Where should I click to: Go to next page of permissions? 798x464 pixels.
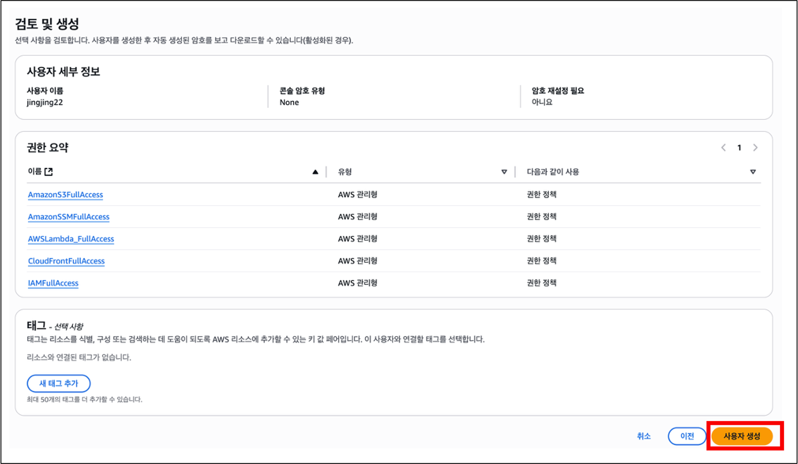755,148
